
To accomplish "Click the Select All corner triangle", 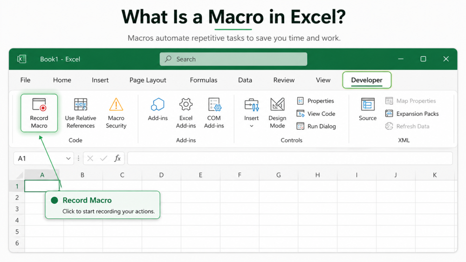I will 19,175.
